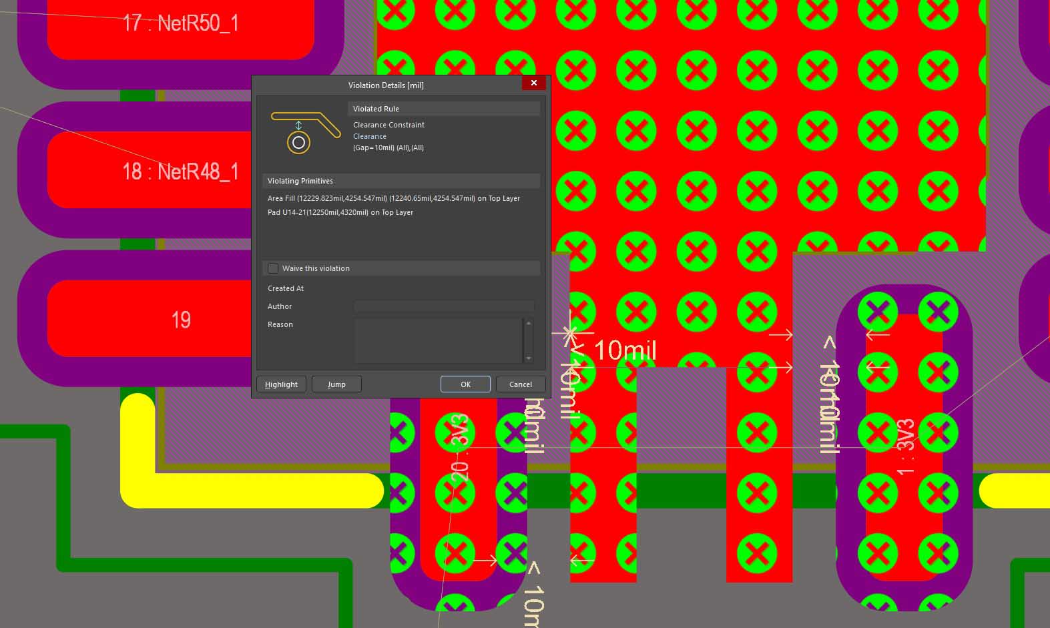Close the Violation Details dialog
This screenshot has height=628, width=1050.
tap(533, 83)
